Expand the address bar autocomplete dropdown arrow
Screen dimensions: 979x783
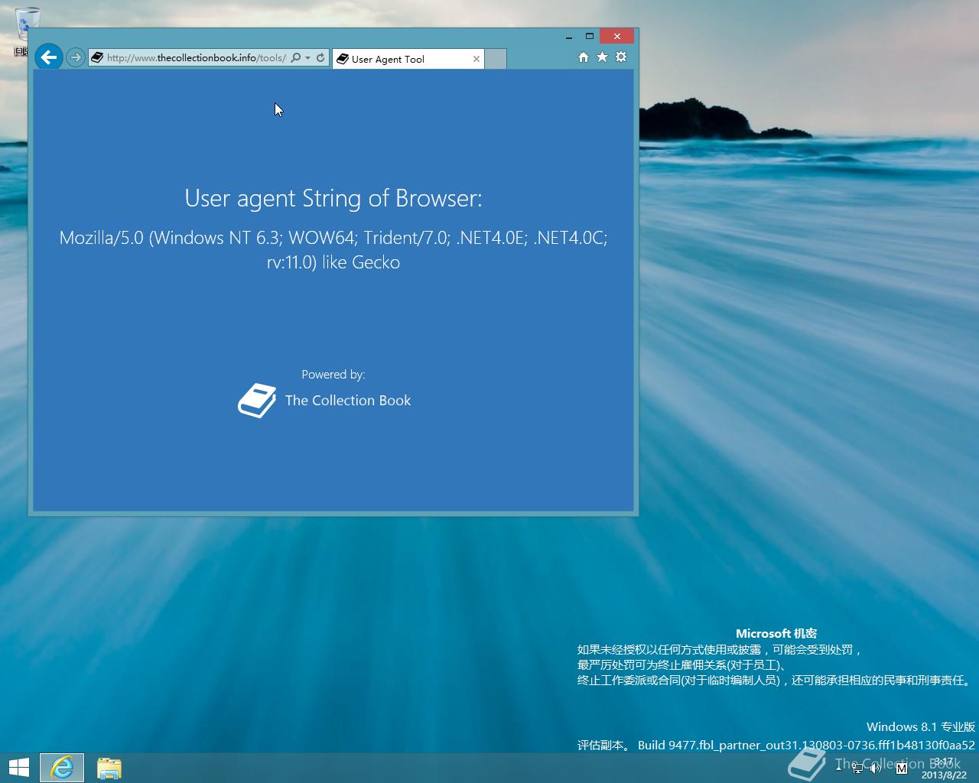pyautogui.click(x=307, y=57)
